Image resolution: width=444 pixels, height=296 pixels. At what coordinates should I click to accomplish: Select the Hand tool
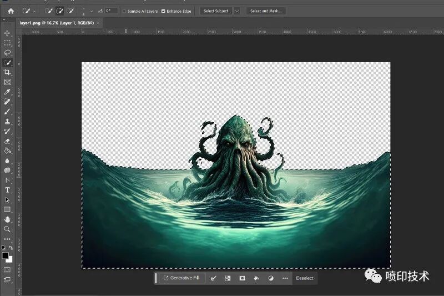(x=7, y=219)
